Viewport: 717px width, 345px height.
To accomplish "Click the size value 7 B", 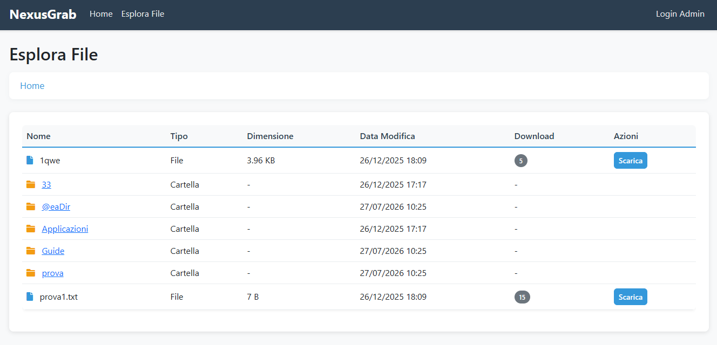I will click(253, 296).
